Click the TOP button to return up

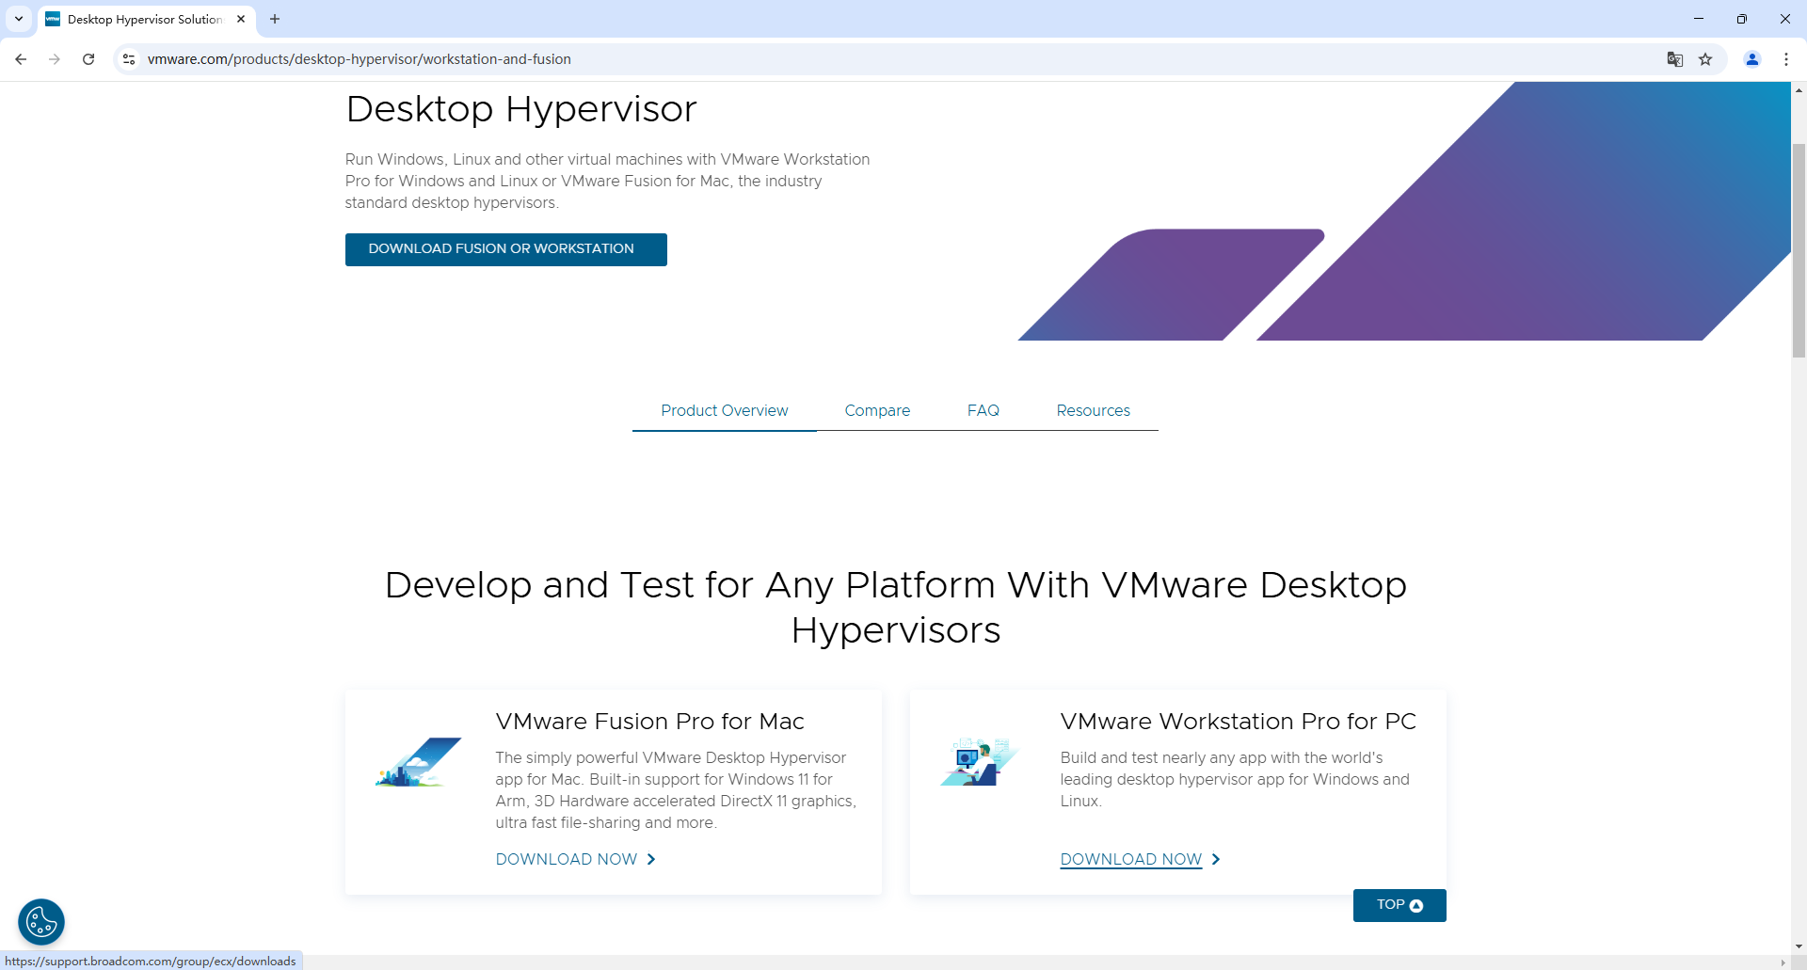[1399, 905]
